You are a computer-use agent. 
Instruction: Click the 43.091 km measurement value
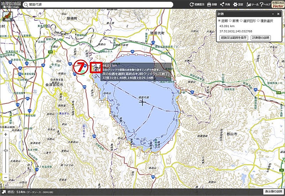(x=227, y=26)
